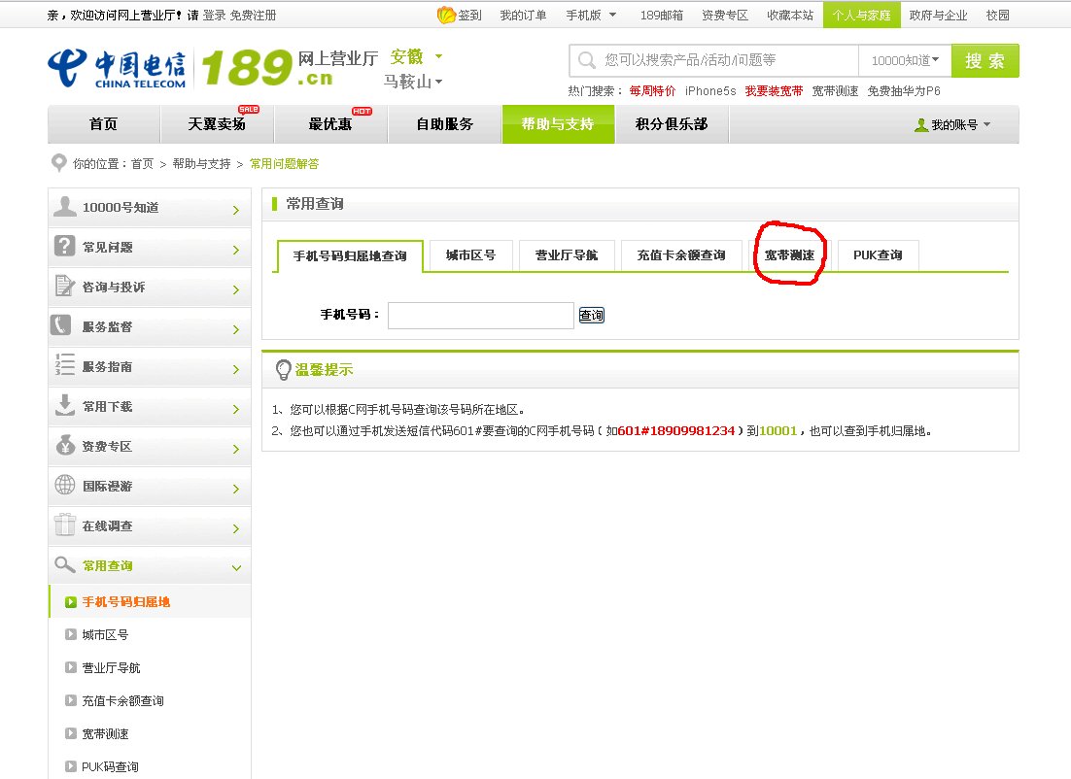
Task: Switch to the 宽带测速 tab
Action: click(789, 255)
